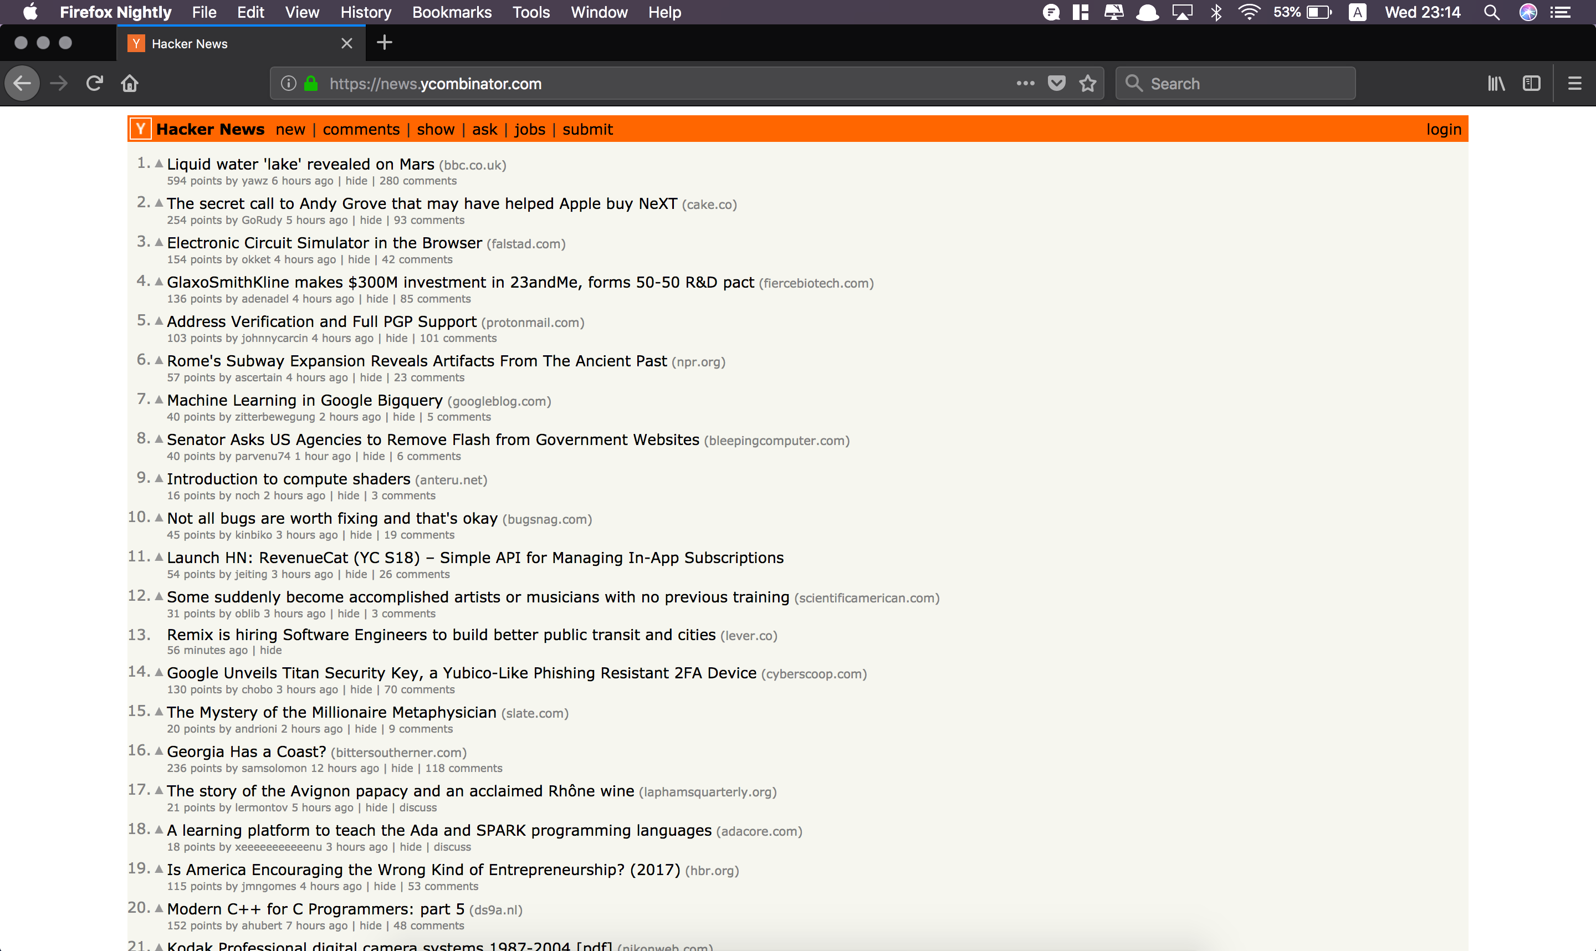Go to the browser home page
Image resolution: width=1596 pixels, height=951 pixels.
tap(130, 83)
